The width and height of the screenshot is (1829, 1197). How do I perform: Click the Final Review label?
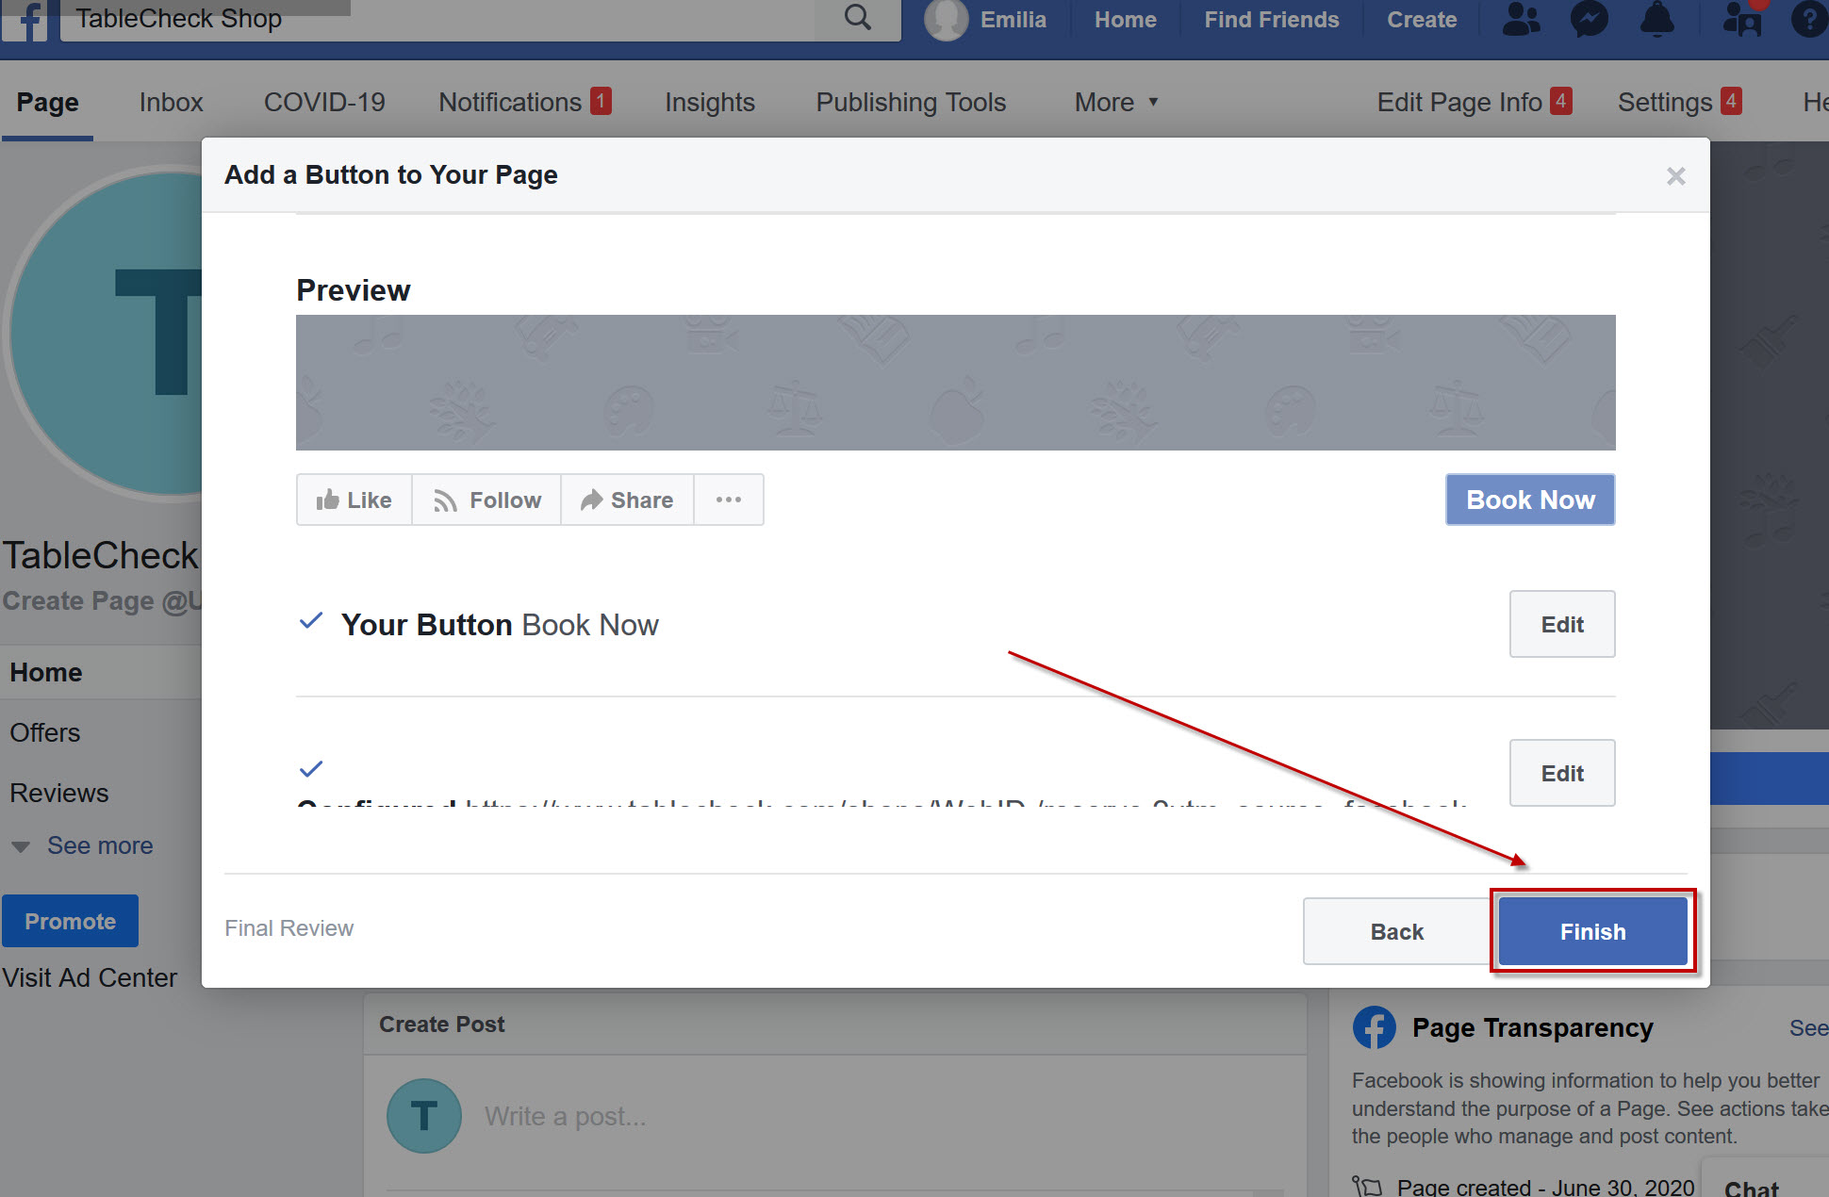288,928
